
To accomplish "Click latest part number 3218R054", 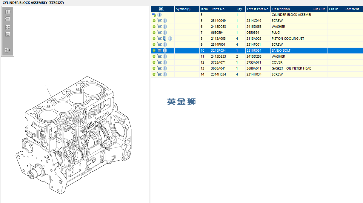I will (x=254, y=50).
